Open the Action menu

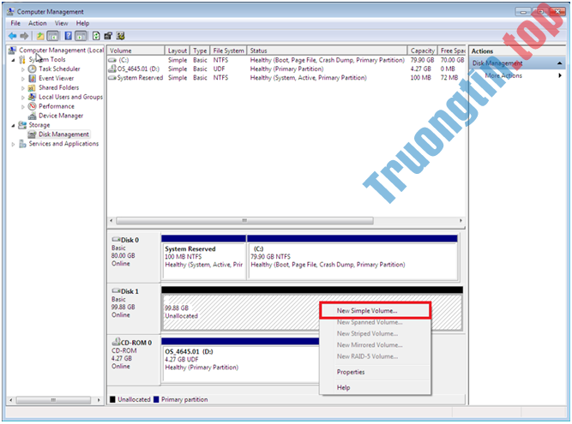tap(38, 23)
